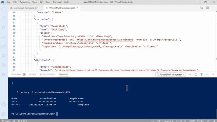This screenshot has width=217, height=122.
Task: Click the VS Code logo icon
Action: coord(2,2)
